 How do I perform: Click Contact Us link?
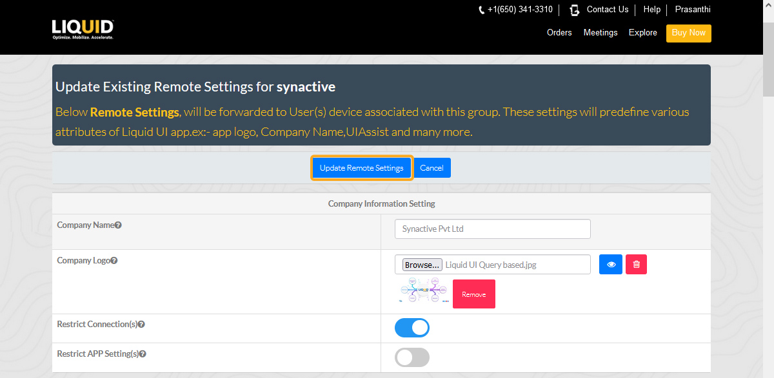point(608,10)
